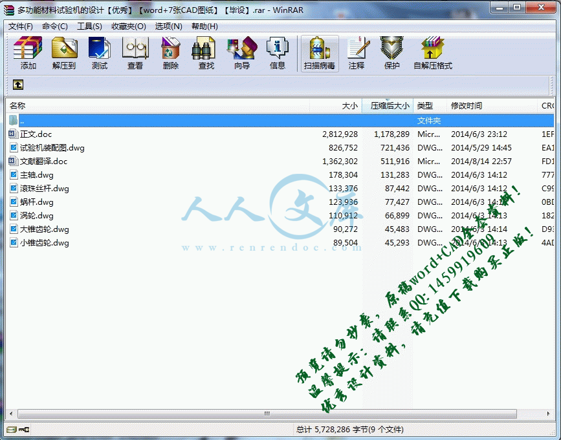
Task: Sort list by 名称 column header
Action: 17,105
